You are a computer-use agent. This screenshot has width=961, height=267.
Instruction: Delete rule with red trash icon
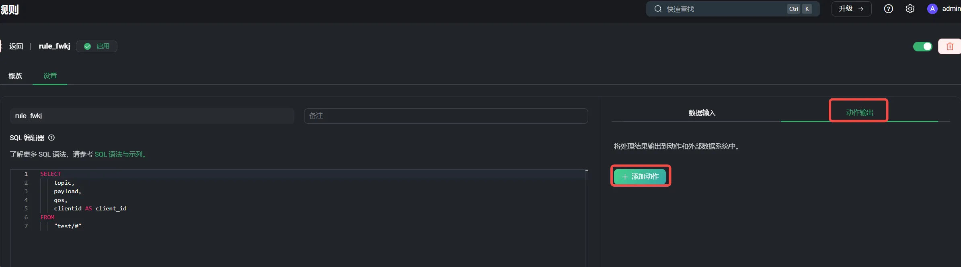pyautogui.click(x=950, y=47)
